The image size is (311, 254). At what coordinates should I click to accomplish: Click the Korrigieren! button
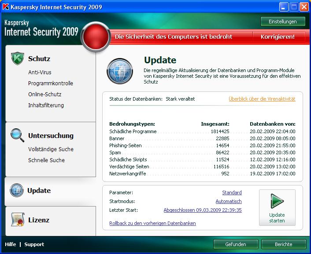pyautogui.click(x=278, y=37)
